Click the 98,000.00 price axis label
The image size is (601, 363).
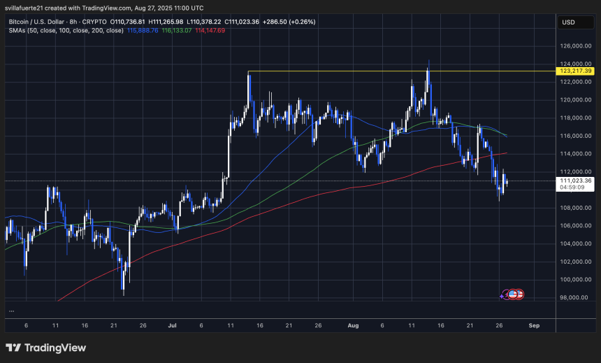point(577,297)
